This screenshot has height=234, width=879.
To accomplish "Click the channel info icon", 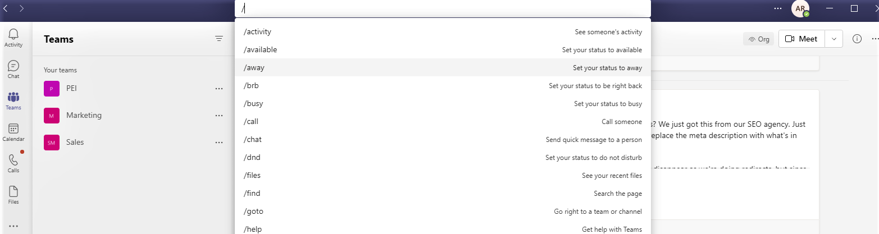I will pos(857,39).
